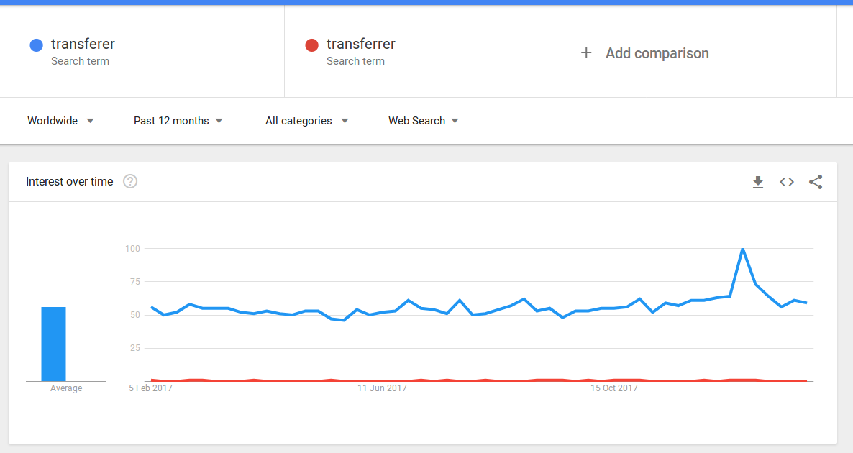Select the transferer search term card
853x453 pixels.
click(144, 51)
